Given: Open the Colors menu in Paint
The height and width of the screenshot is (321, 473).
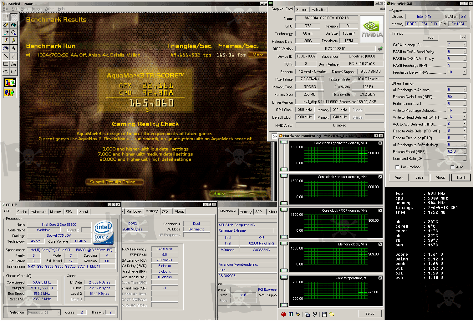Looking at the screenshot, I should coord(49,9).
